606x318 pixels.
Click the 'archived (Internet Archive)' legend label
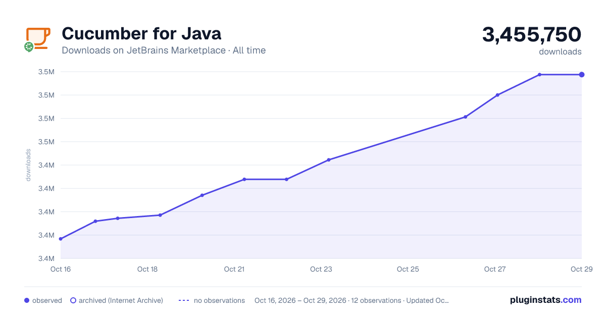pos(121,300)
